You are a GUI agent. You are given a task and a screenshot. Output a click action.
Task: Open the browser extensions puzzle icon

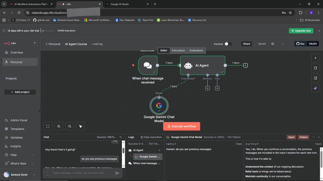click(300, 13)
